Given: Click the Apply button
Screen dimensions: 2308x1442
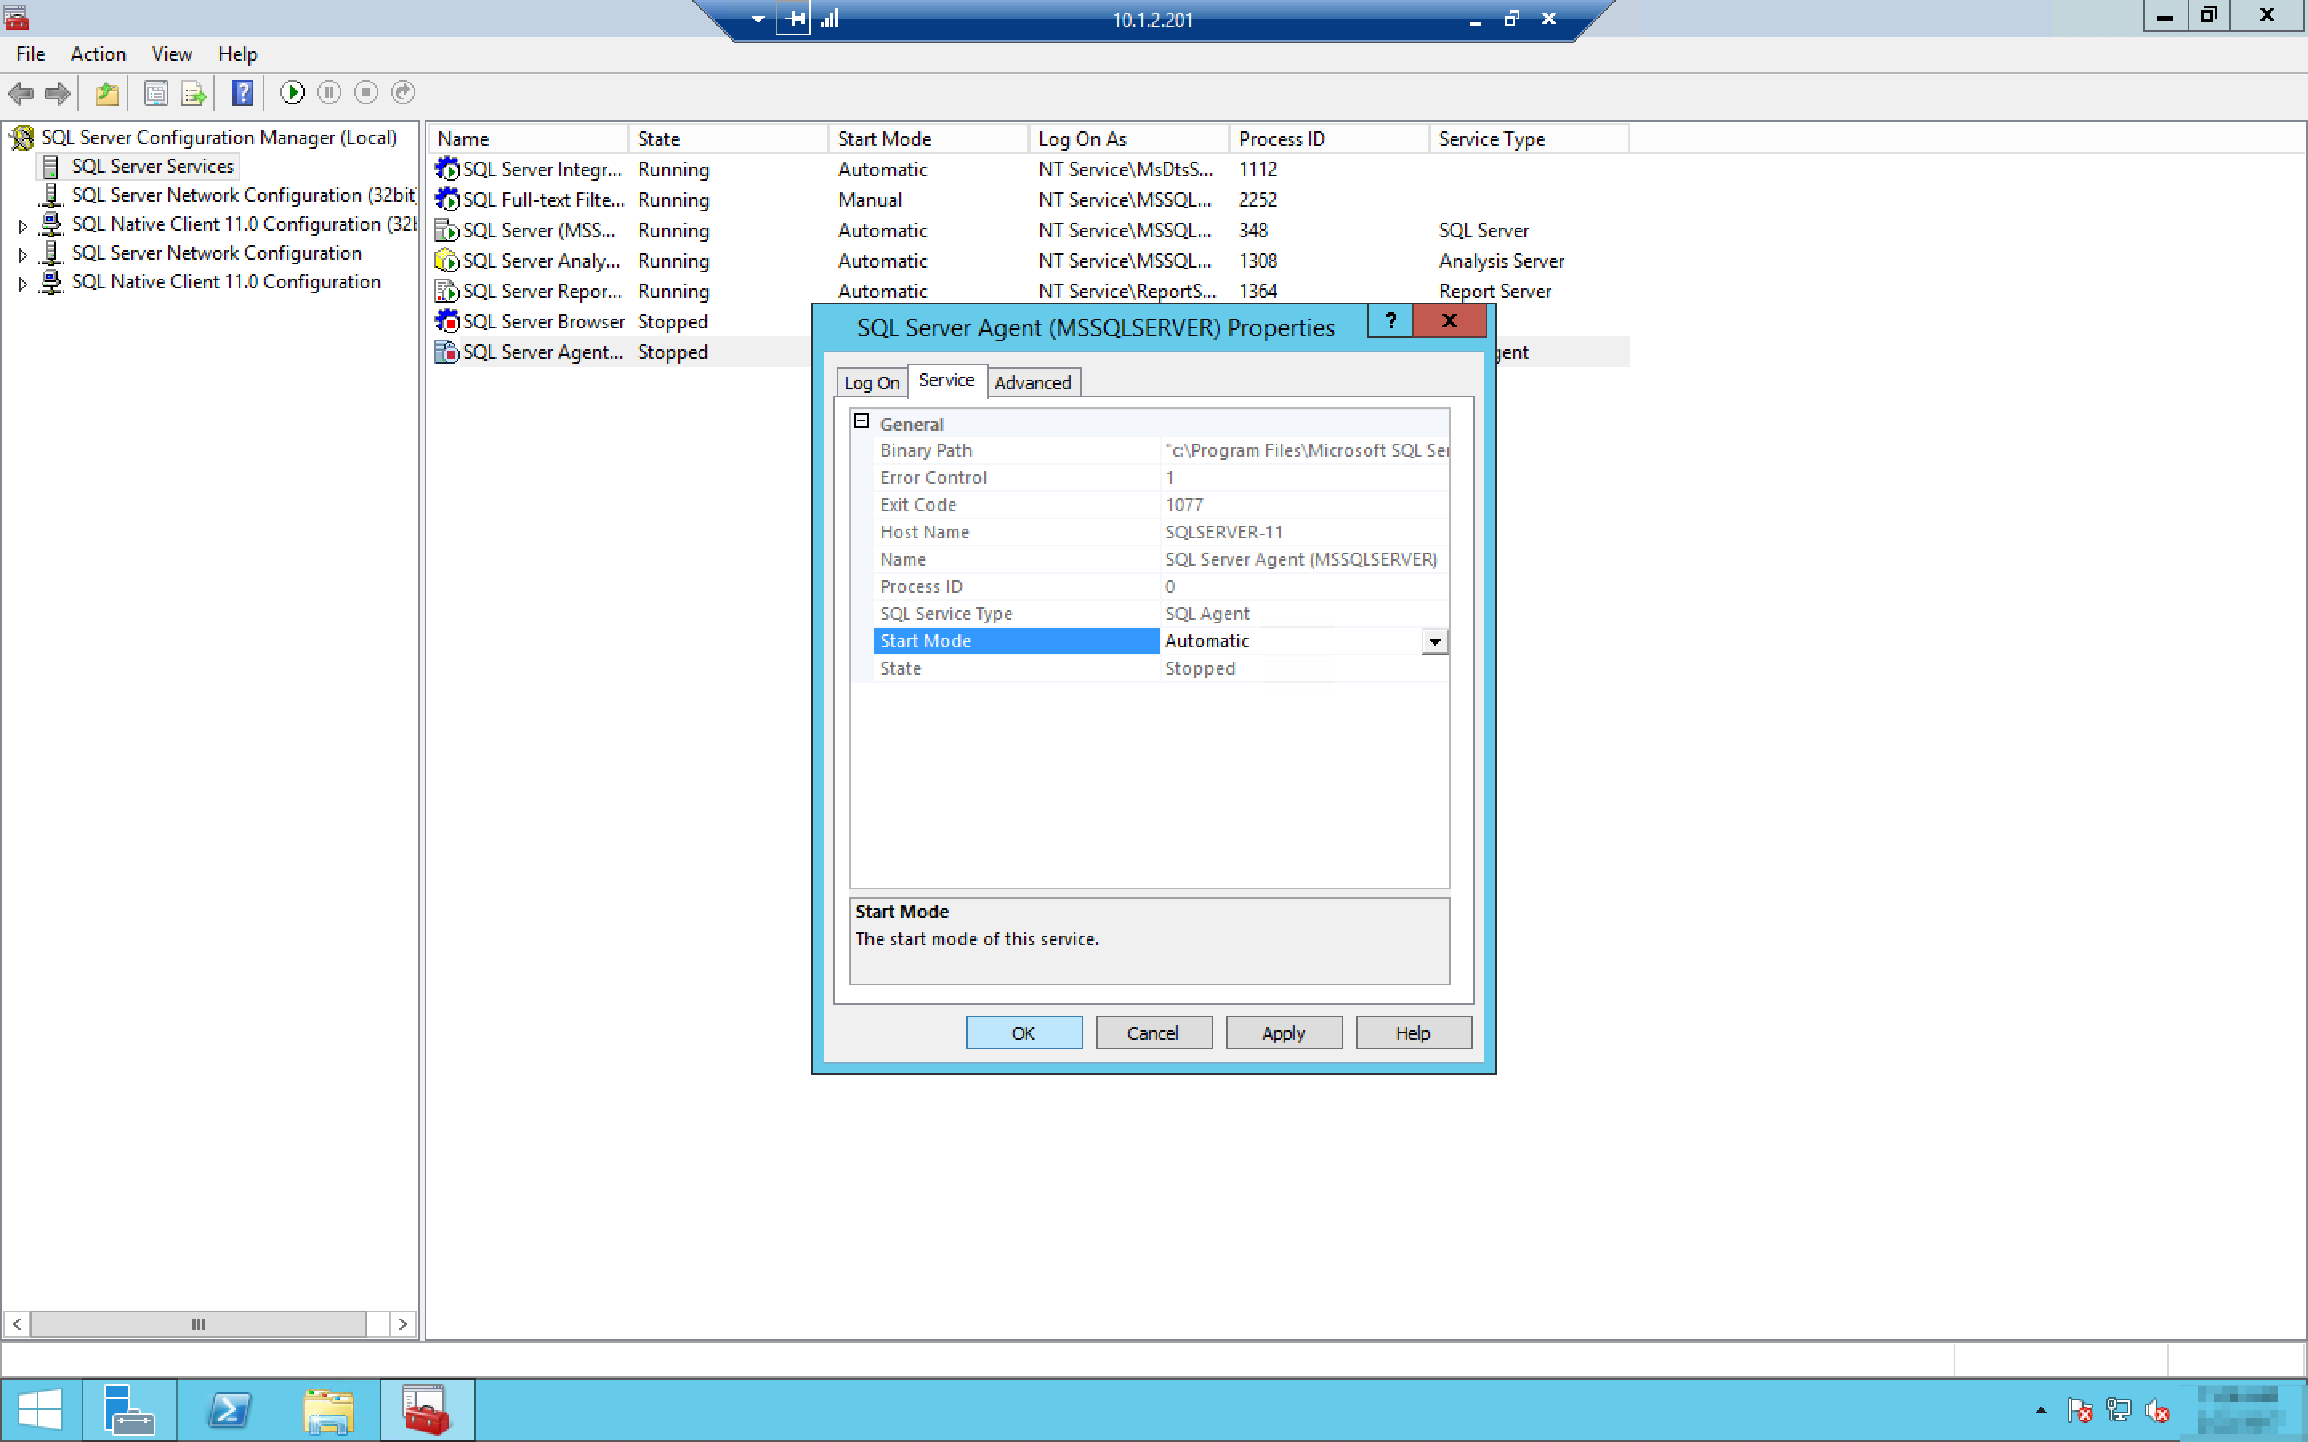Looking at the screenshot, I should [x=1283, y=1033].
